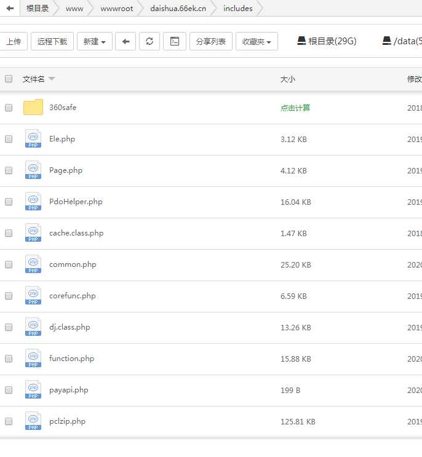422x457 pixels.
Task: Open the terminal from the toolbar
Action: pyautogui.click(x=175, y=41)
